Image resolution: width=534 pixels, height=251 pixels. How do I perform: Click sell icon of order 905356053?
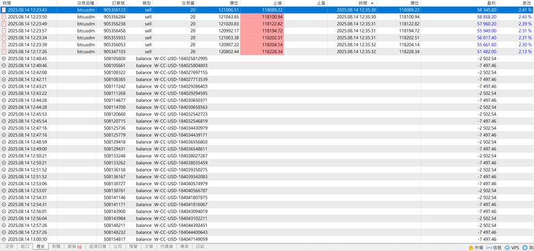point(3,45)
